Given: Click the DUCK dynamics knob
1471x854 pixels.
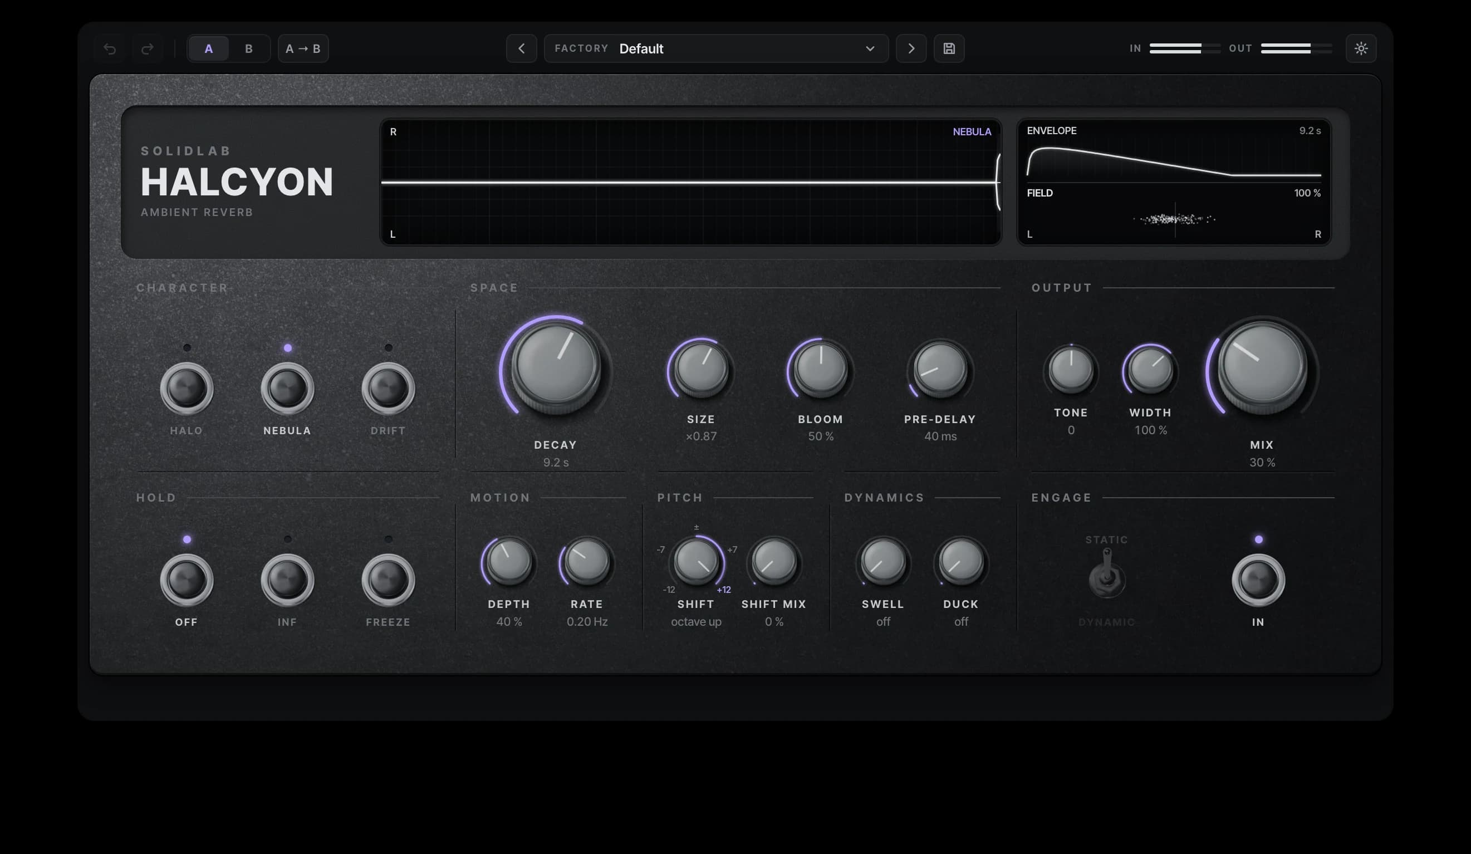Looking at the screenshot, I should click(961, 562).
